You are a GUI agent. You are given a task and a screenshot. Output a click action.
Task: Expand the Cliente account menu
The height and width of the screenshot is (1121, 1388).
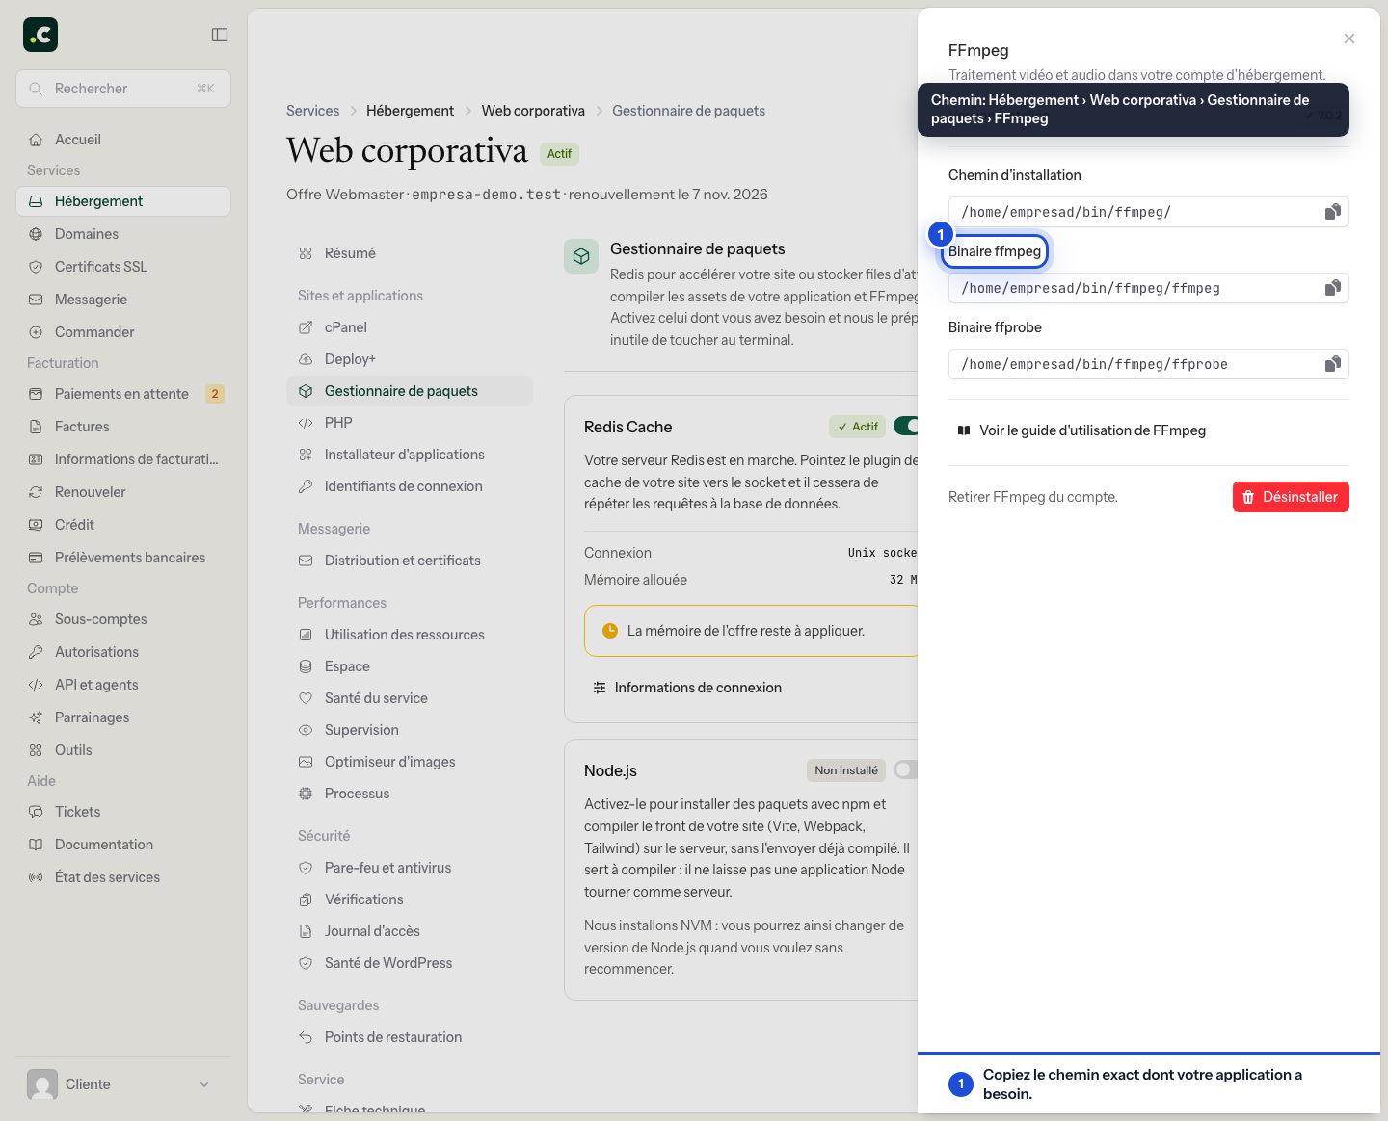(123, 1084)
